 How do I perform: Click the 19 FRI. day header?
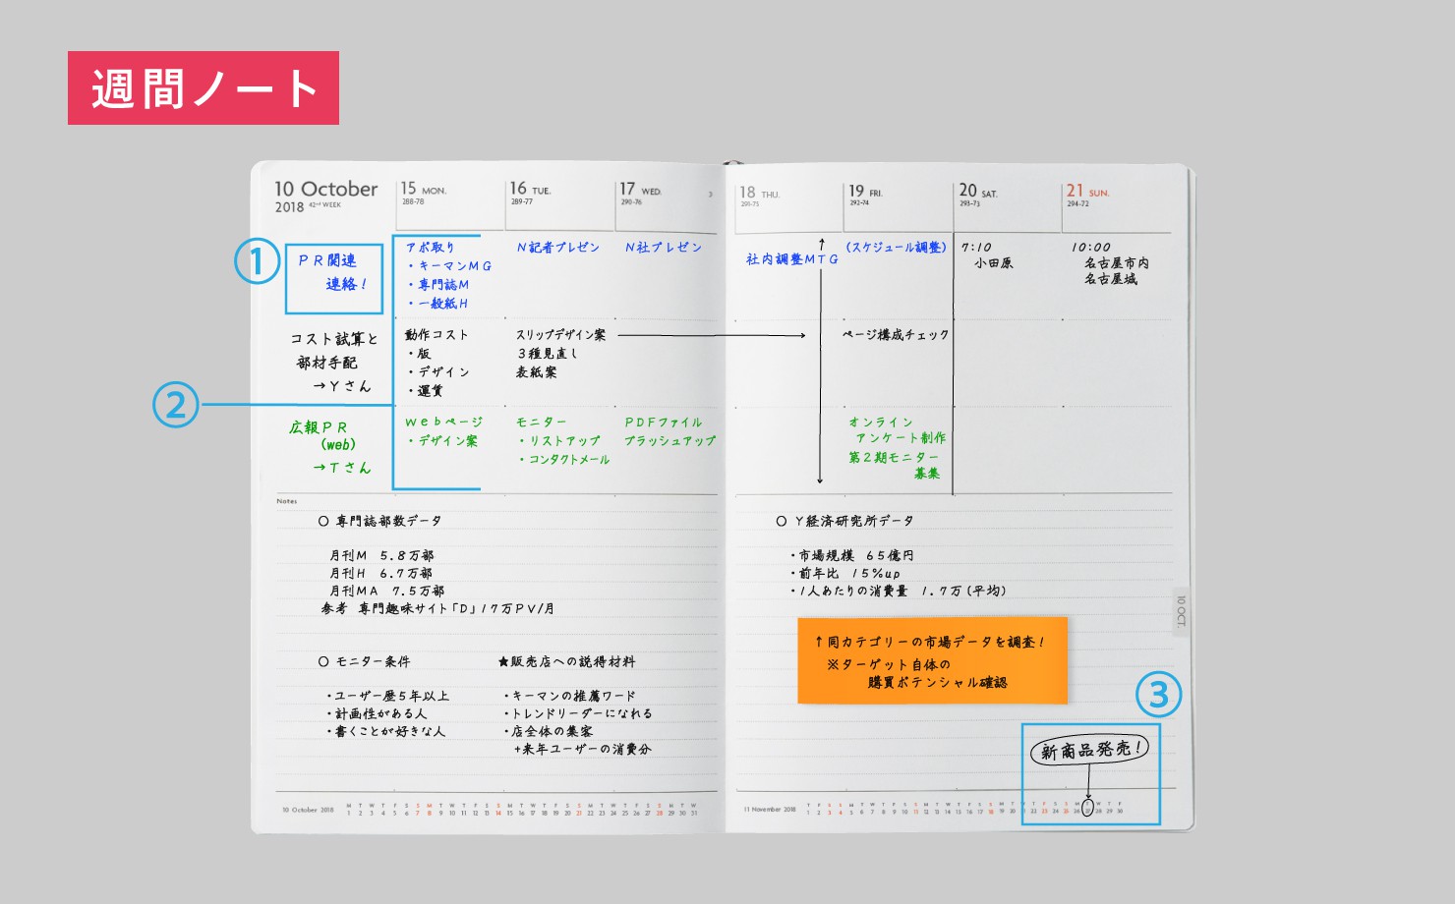coord(865,196)
